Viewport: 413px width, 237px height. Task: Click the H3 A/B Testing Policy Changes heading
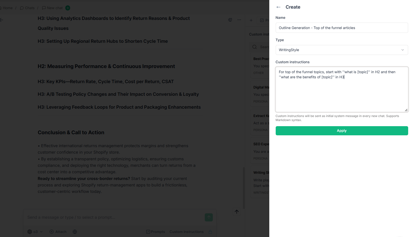118,94
